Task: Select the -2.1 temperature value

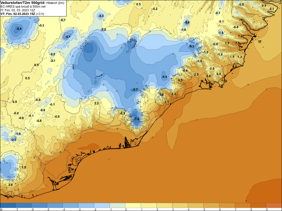Action: coord(53,61)
